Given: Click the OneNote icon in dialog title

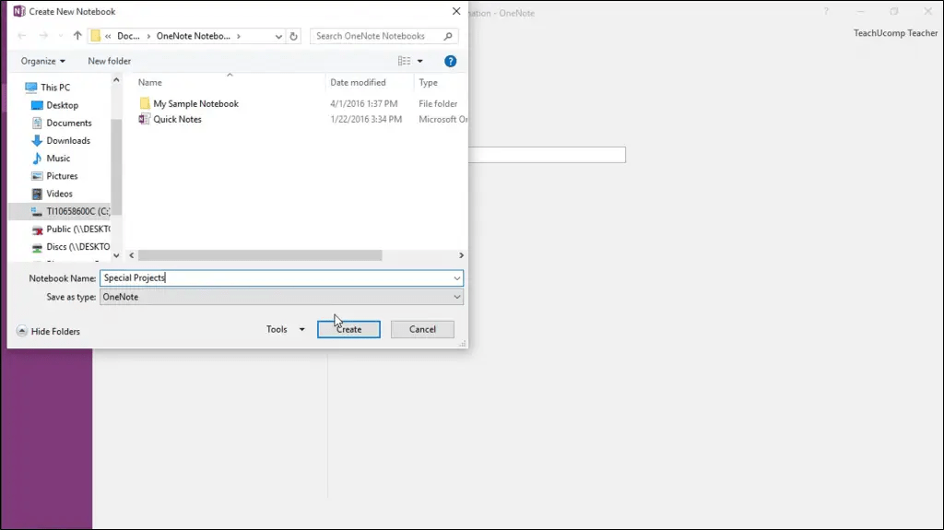Looking at the screenshot, I should pos(19,11).
